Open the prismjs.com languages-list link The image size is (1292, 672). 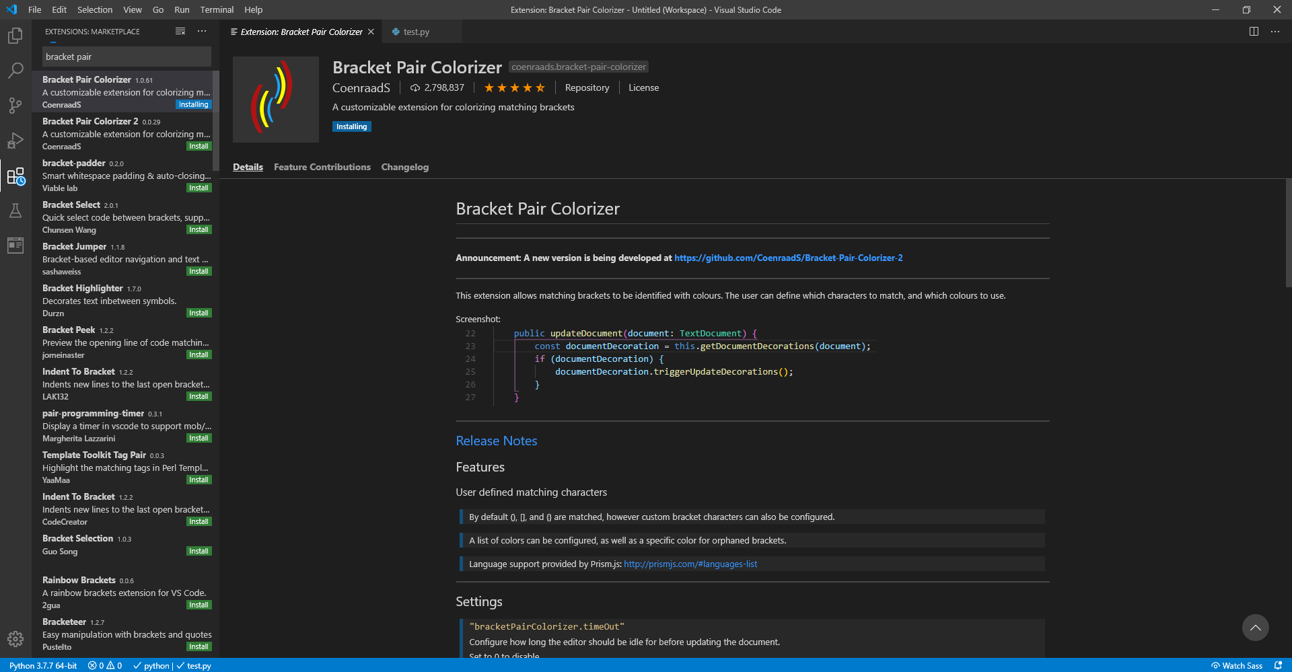pyautogui.click(x=690, y=564)
